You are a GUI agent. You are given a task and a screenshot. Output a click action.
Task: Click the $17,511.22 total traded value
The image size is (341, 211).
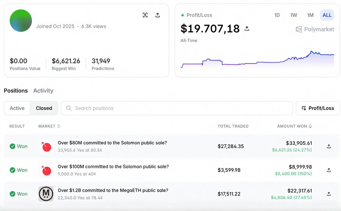229,194
